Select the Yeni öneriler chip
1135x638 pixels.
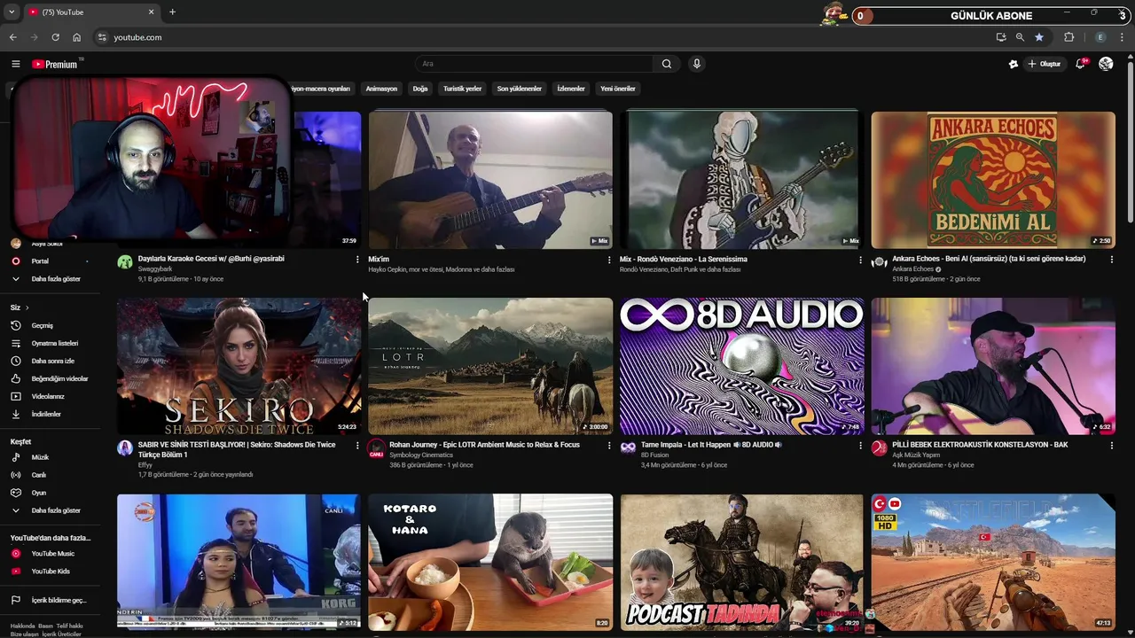pyautogui.click(x=618, y=89)
